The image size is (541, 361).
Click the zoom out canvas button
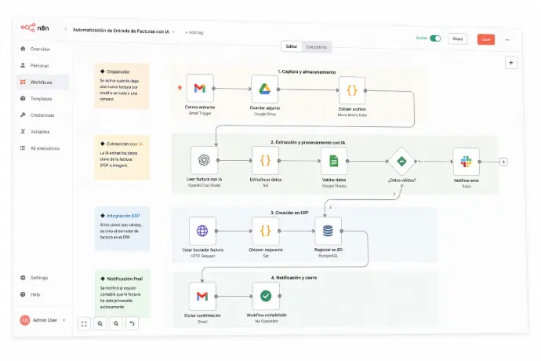click(116, 323)
